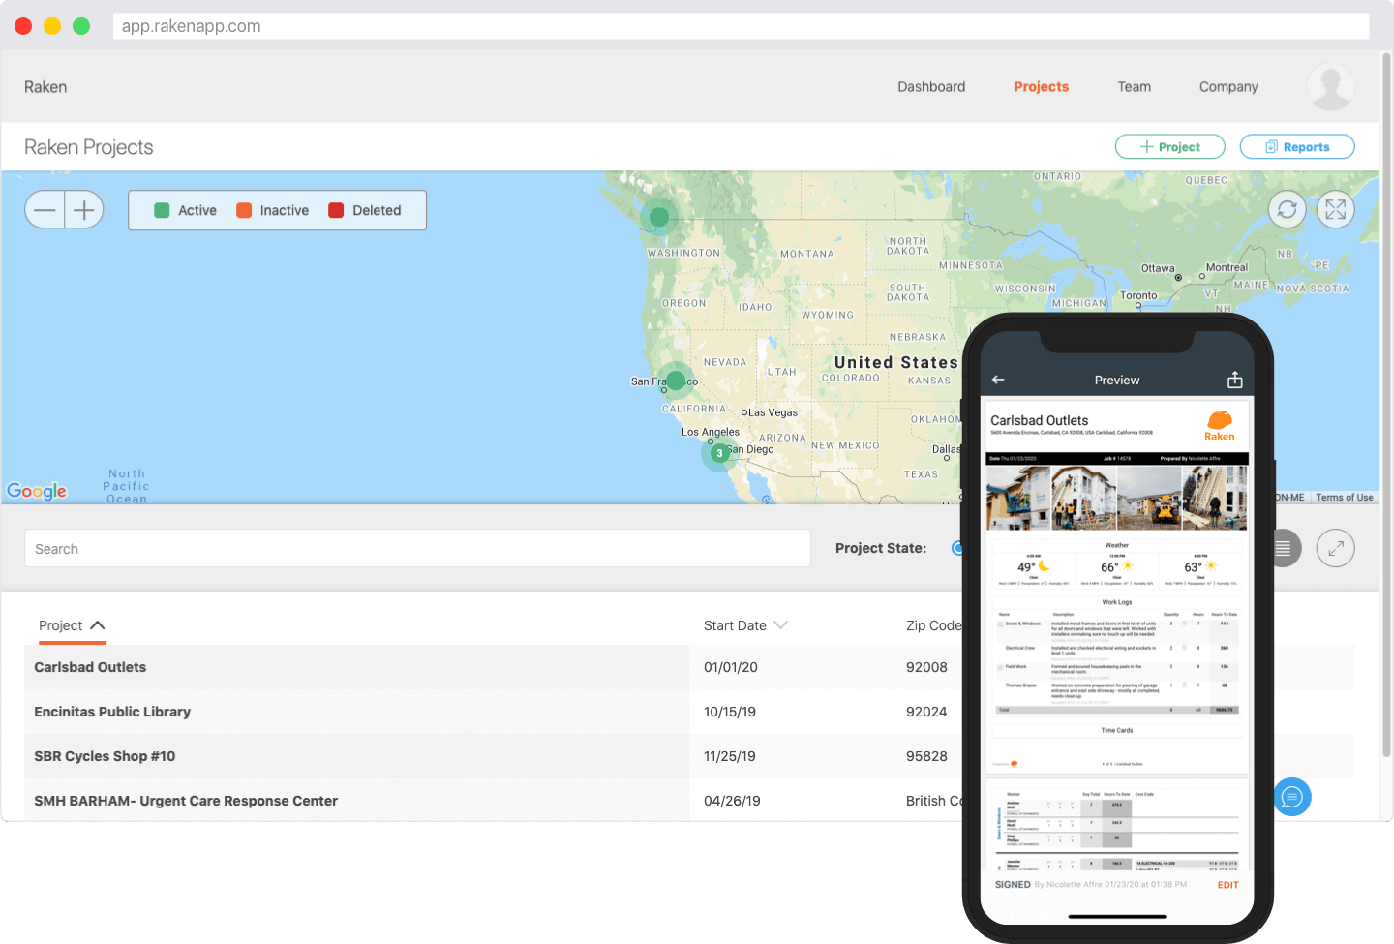Viewport: 1394px width, 944px height.
Task: Go back using the phone preview arrow
Action: 998,380
